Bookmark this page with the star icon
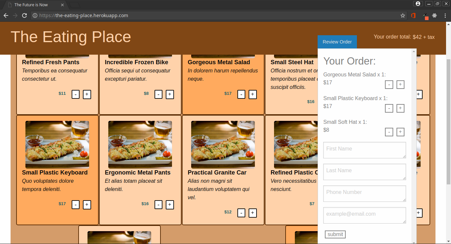This screenshot has height=244, width=451. point(402,15)
